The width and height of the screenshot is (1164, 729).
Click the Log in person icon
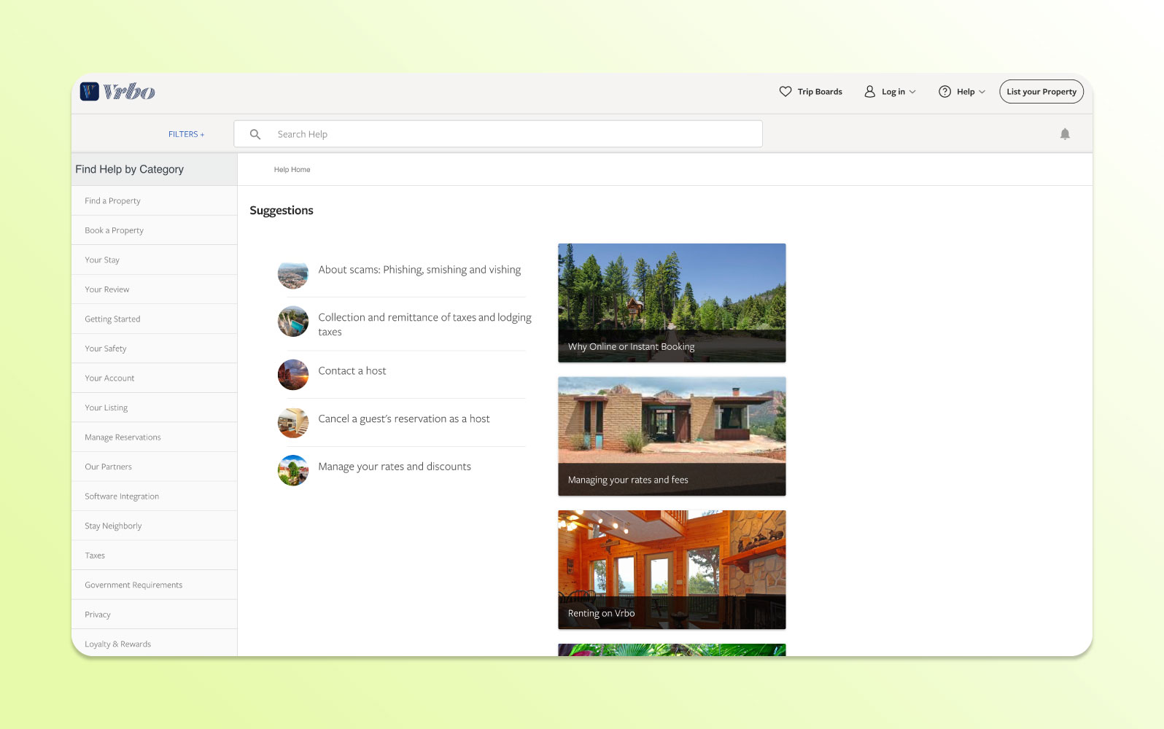coord(869,92)
